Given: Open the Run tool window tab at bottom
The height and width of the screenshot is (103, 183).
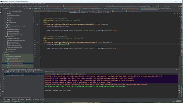Looking at the screenshot, I should (x=9, y=100).
